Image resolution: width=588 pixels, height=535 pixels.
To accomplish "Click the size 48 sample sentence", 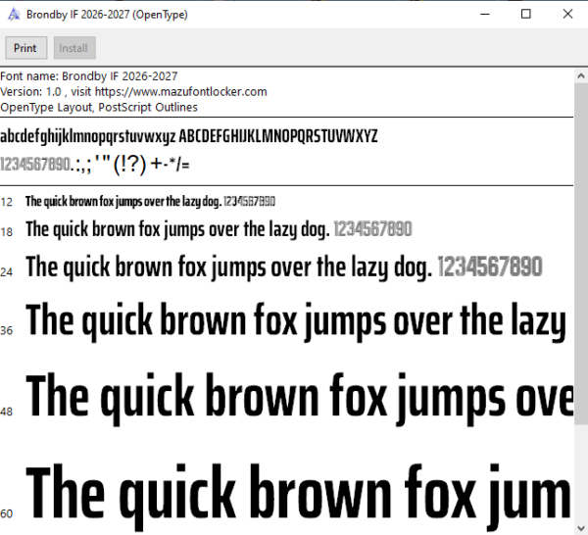I will point(299,398).
